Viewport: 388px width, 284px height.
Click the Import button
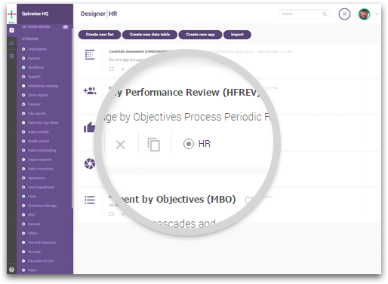click(x=237, y=35)
